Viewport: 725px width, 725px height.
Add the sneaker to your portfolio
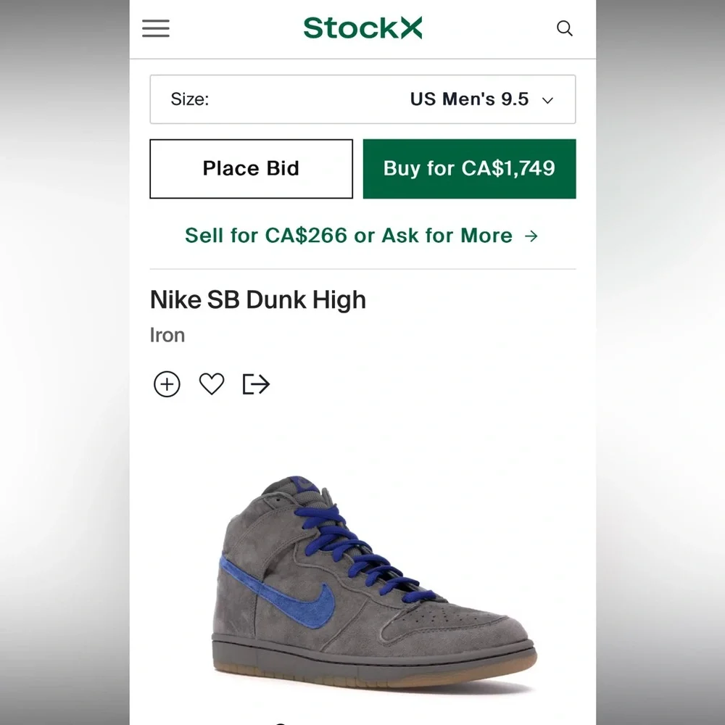tap(167, 384)
